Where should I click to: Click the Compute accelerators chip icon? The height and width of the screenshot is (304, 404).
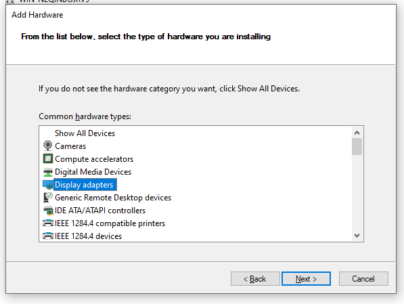pos(47,159)
